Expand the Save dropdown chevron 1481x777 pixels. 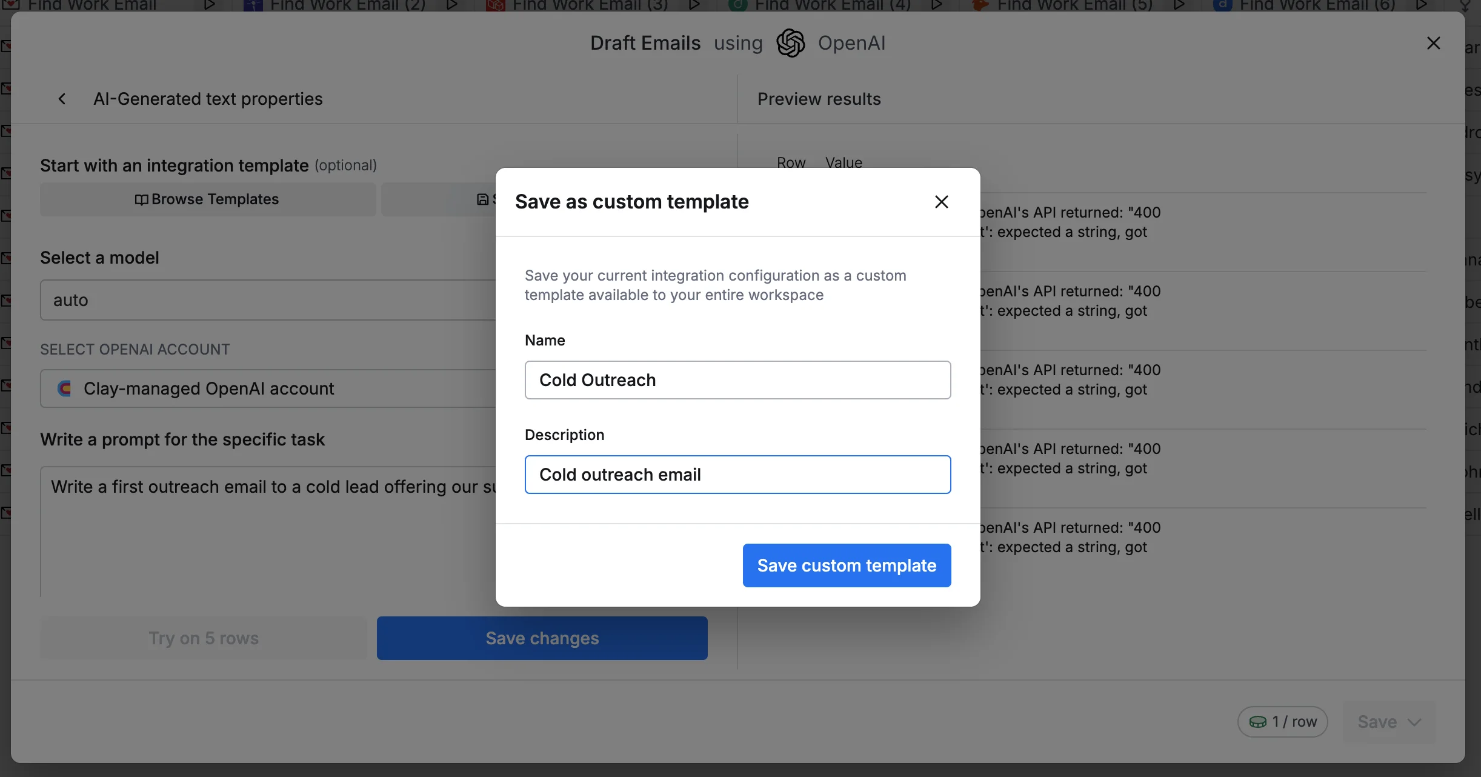tap(1414, 722)
